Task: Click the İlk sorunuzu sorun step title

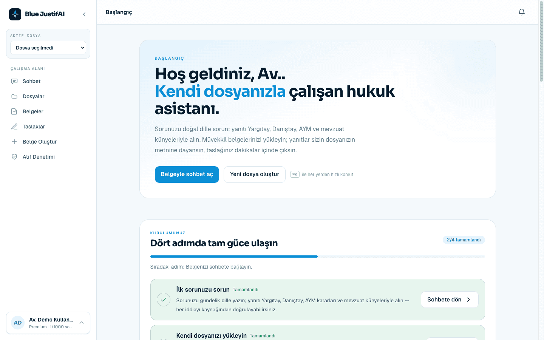Action: coord(203,289)
